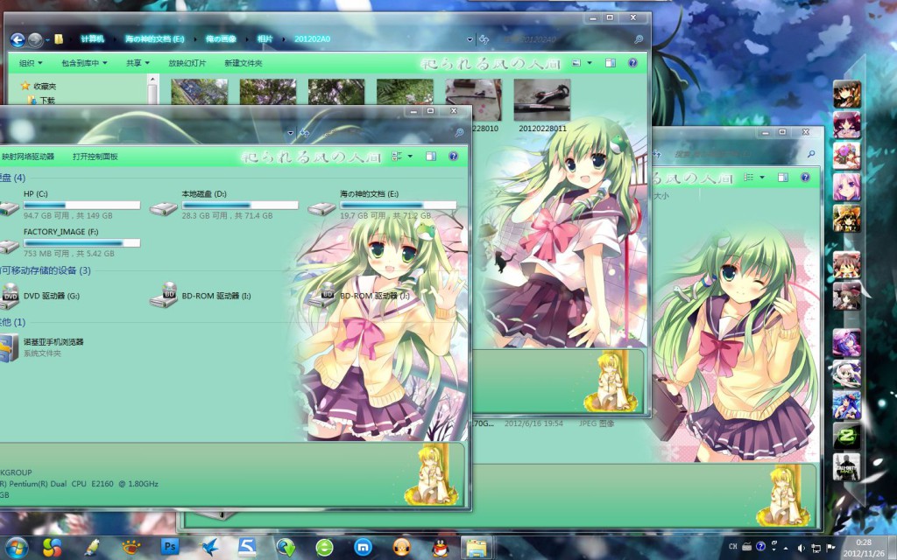Open the volume control in the tray
The width and height of the screenshot is (897, 560).
(801, 548)
